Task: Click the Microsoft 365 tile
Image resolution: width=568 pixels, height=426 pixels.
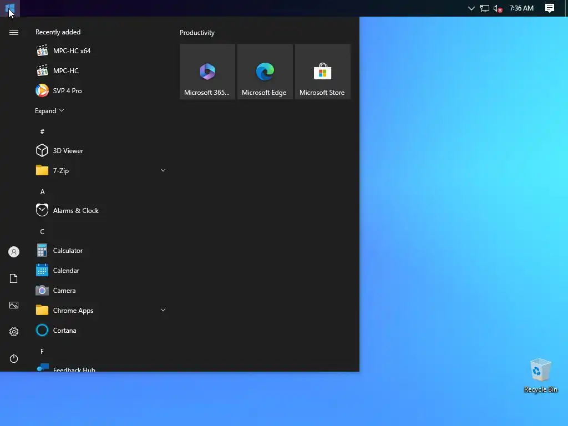Action: 207,72
